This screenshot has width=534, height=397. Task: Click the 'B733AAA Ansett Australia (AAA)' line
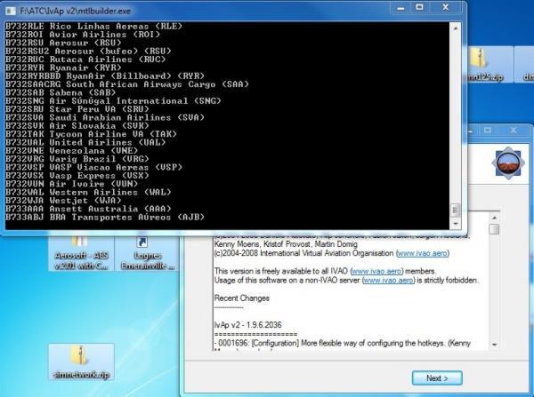pos(88,209)
